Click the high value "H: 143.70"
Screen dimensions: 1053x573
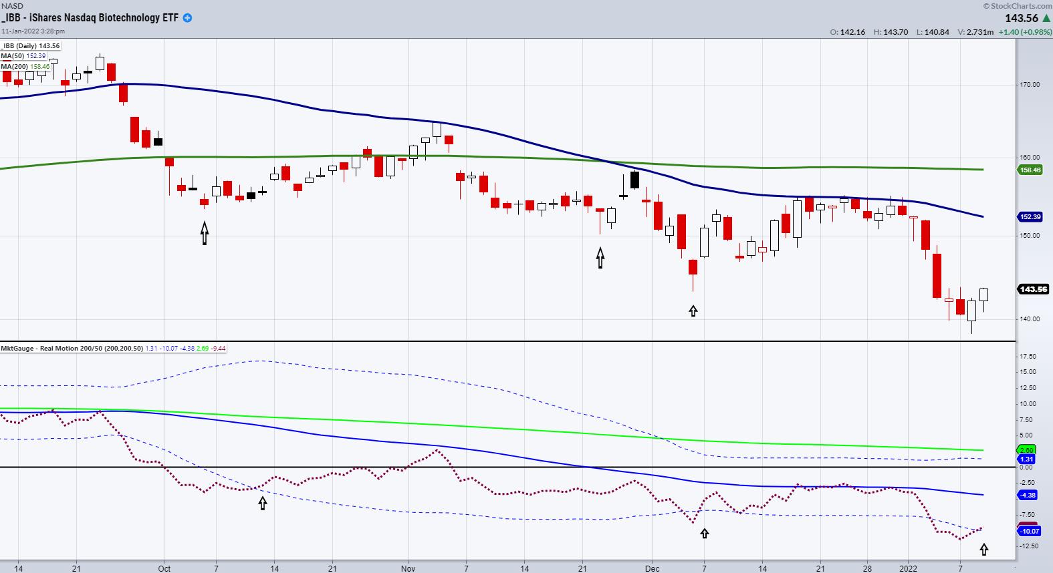click(891, 32)
